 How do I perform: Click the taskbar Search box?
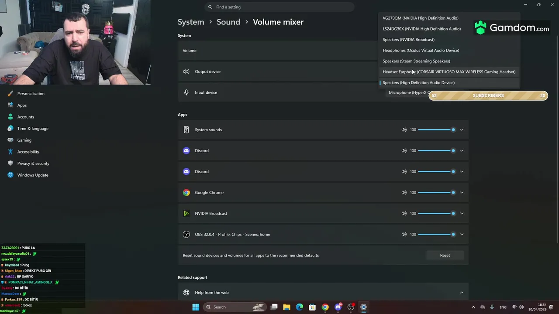[x=234, y=307]
